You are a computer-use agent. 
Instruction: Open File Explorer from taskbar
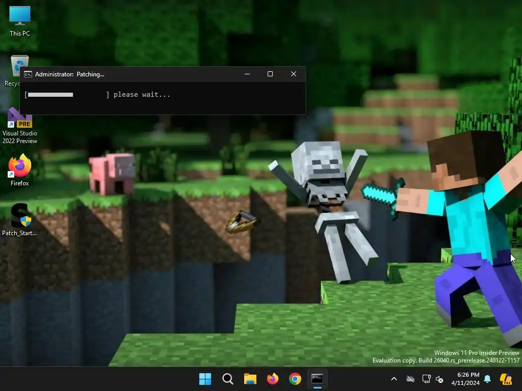click(250, 379)
